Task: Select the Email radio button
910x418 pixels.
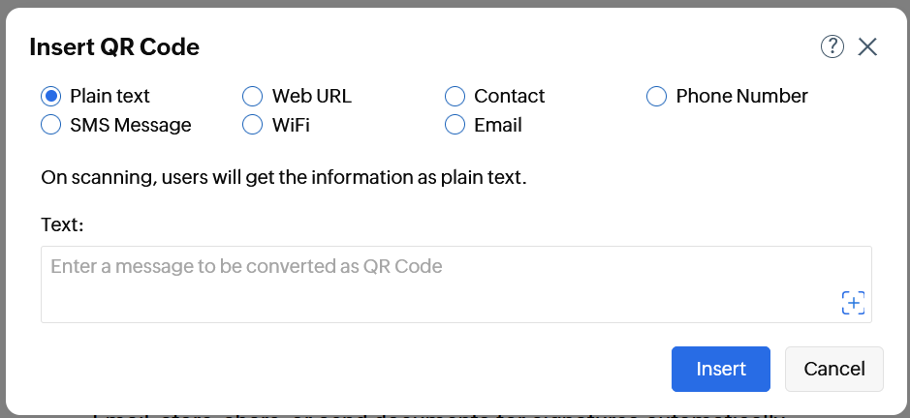Action: coord(455,125)
